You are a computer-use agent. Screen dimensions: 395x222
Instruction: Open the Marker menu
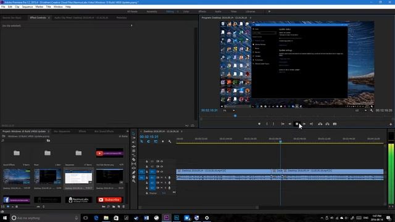coord(39,7)
